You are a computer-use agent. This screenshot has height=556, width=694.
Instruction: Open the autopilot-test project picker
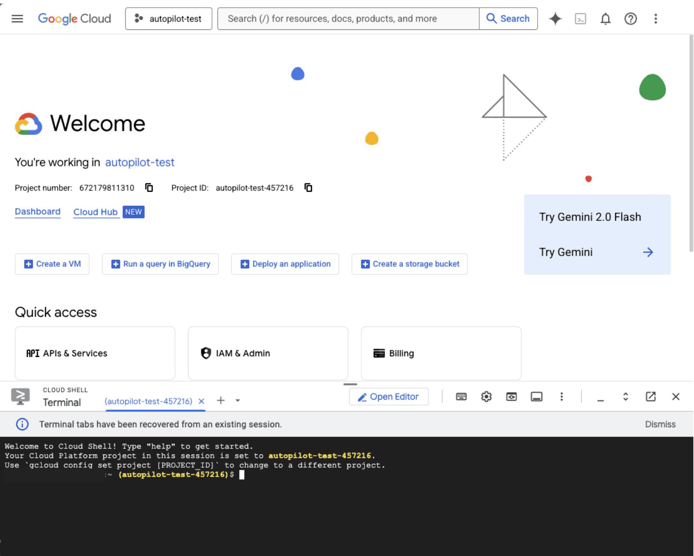coord(168,19)
